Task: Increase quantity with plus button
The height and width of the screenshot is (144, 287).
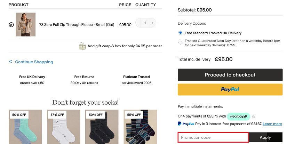Action: click(153, 23)
